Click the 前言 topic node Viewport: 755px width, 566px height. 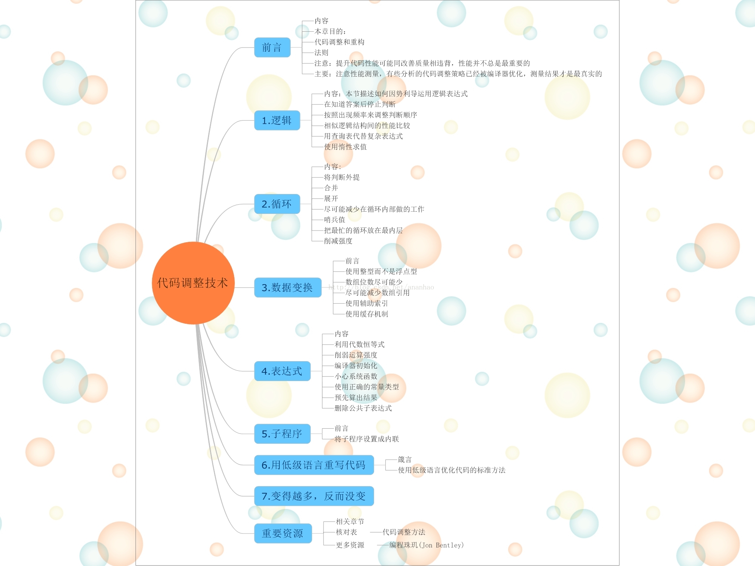point(272,48)
